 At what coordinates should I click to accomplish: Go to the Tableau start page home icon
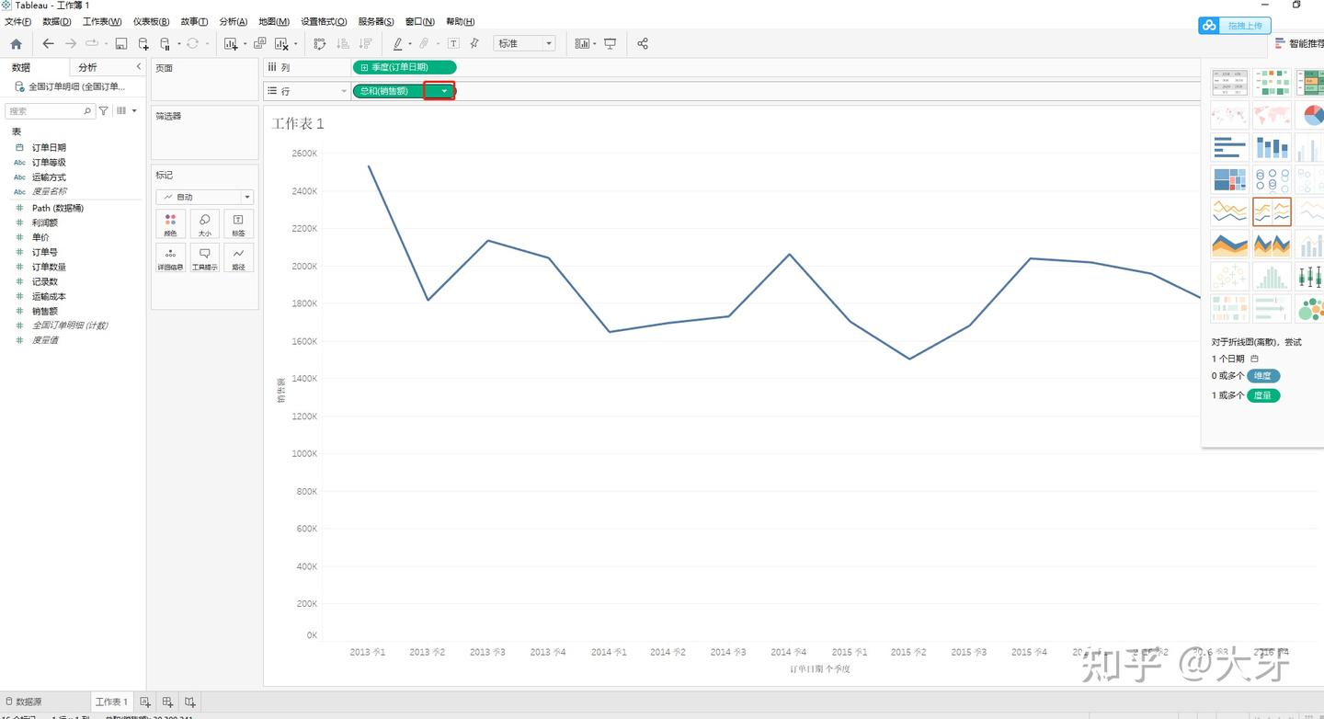(16, 43)
